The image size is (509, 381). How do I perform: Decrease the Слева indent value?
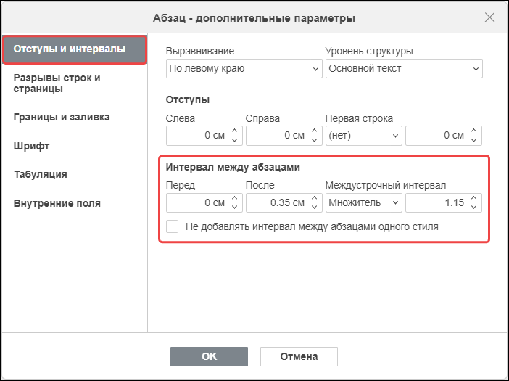point(235,140)
